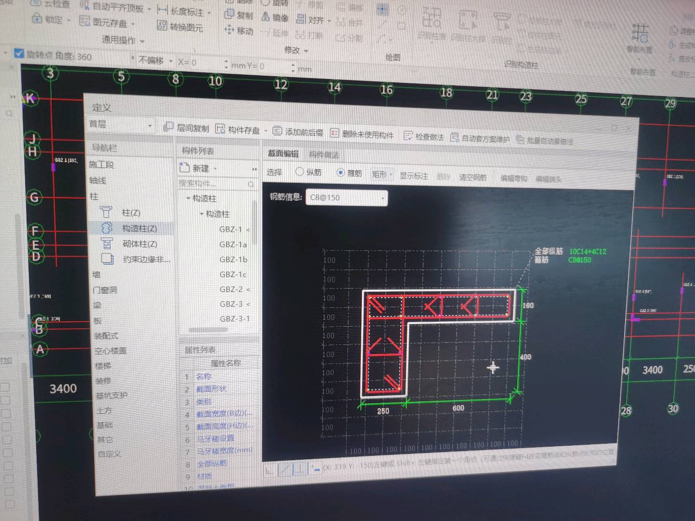695x521 pixels.
Task: Open the 修改 group dropdown
Action: [306, 51]
